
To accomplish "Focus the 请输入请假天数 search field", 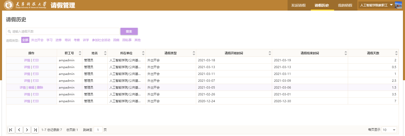I will (x=63, y=31).
